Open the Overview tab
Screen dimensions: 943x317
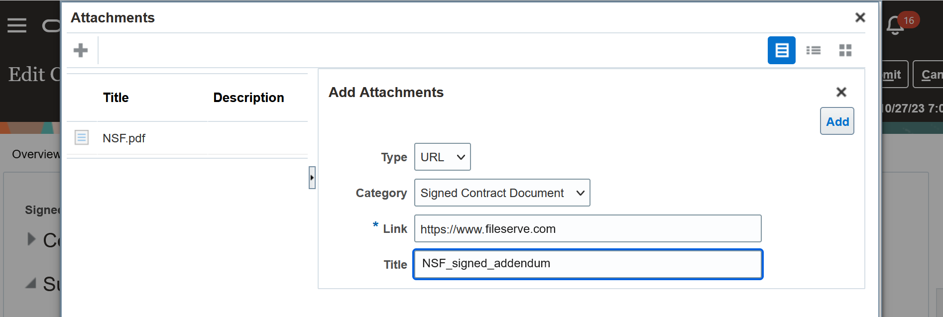tap(36, 154)
